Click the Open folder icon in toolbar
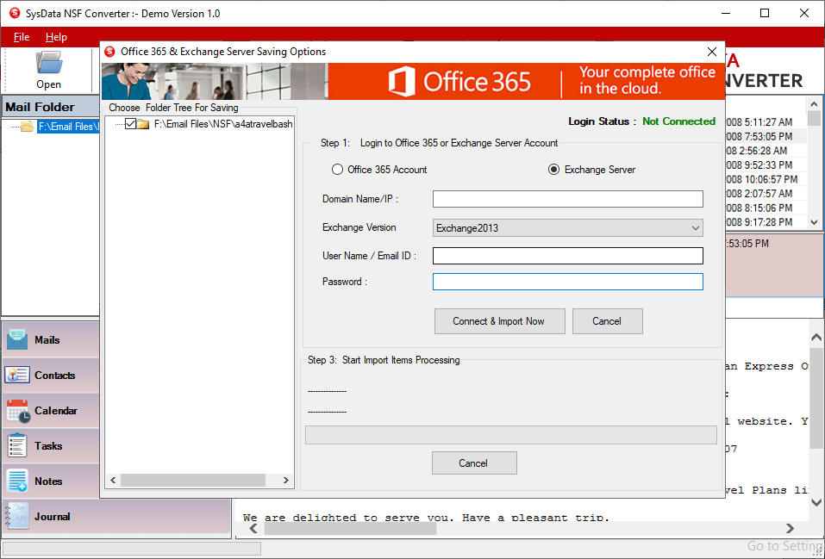The width and height of the screenshot is (825, 559). pos(49,63)
